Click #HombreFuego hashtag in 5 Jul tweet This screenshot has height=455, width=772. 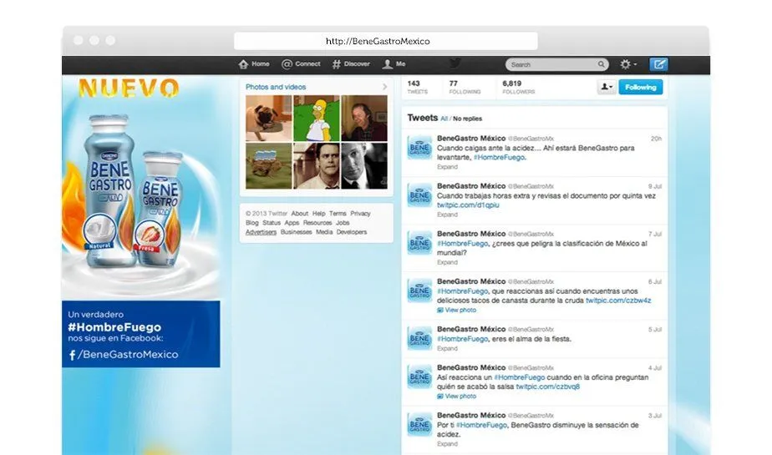coord(462,339)
